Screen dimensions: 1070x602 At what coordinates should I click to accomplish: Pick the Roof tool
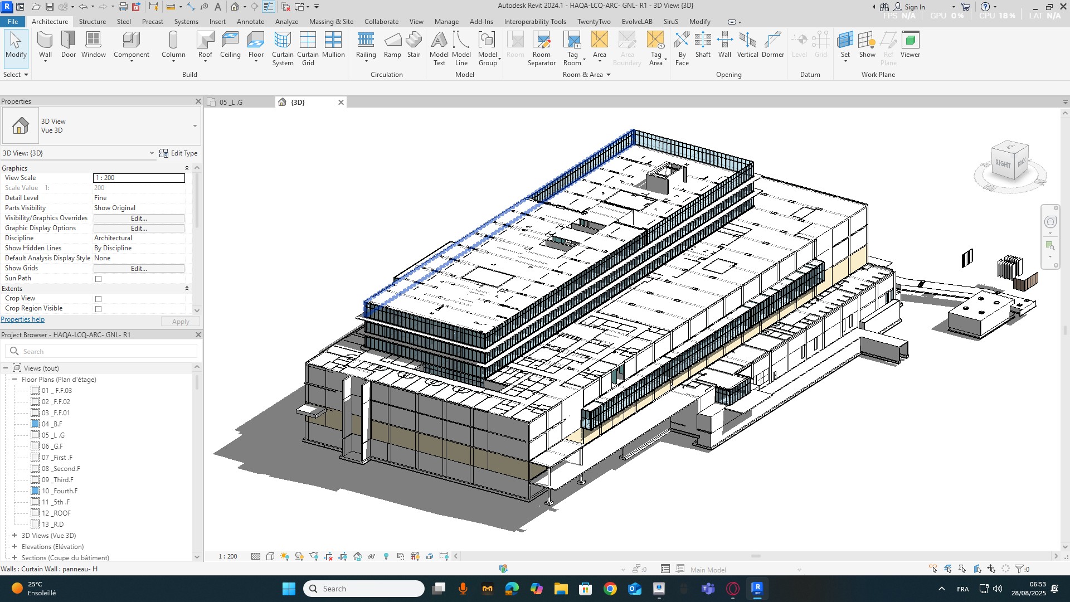pyautogui.click(x=205, y=45)
